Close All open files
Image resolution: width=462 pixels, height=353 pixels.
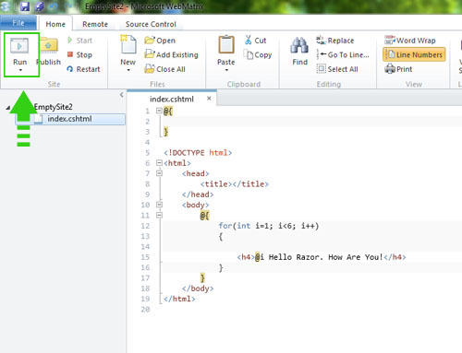(164, 69)
